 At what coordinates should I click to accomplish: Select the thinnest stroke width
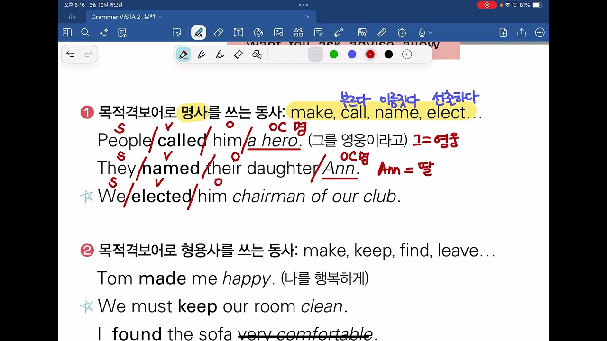279,54
